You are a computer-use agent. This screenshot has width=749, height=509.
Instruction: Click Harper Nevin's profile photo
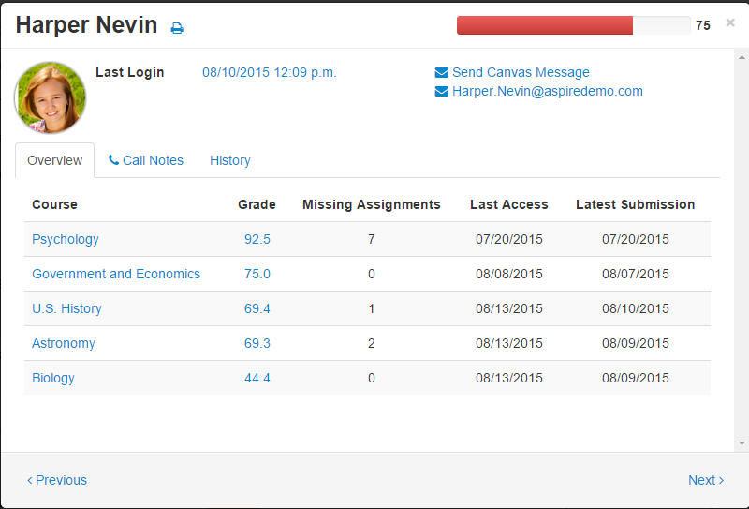[x=51, y=97]
